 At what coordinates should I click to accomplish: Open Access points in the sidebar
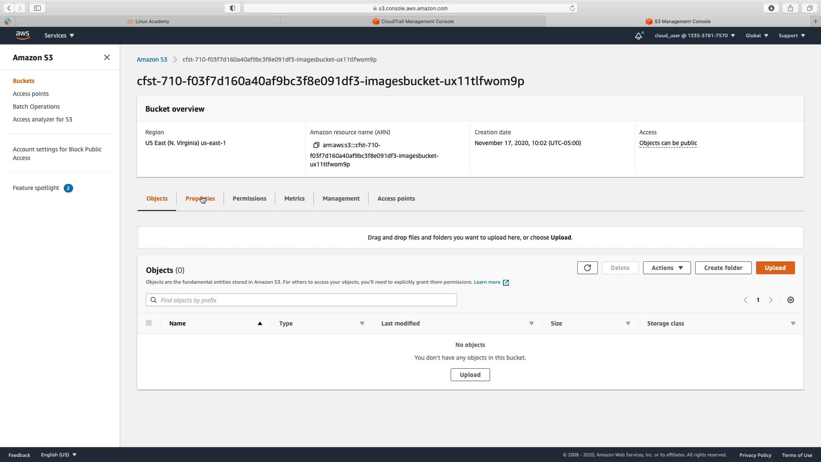coord(31,94)
